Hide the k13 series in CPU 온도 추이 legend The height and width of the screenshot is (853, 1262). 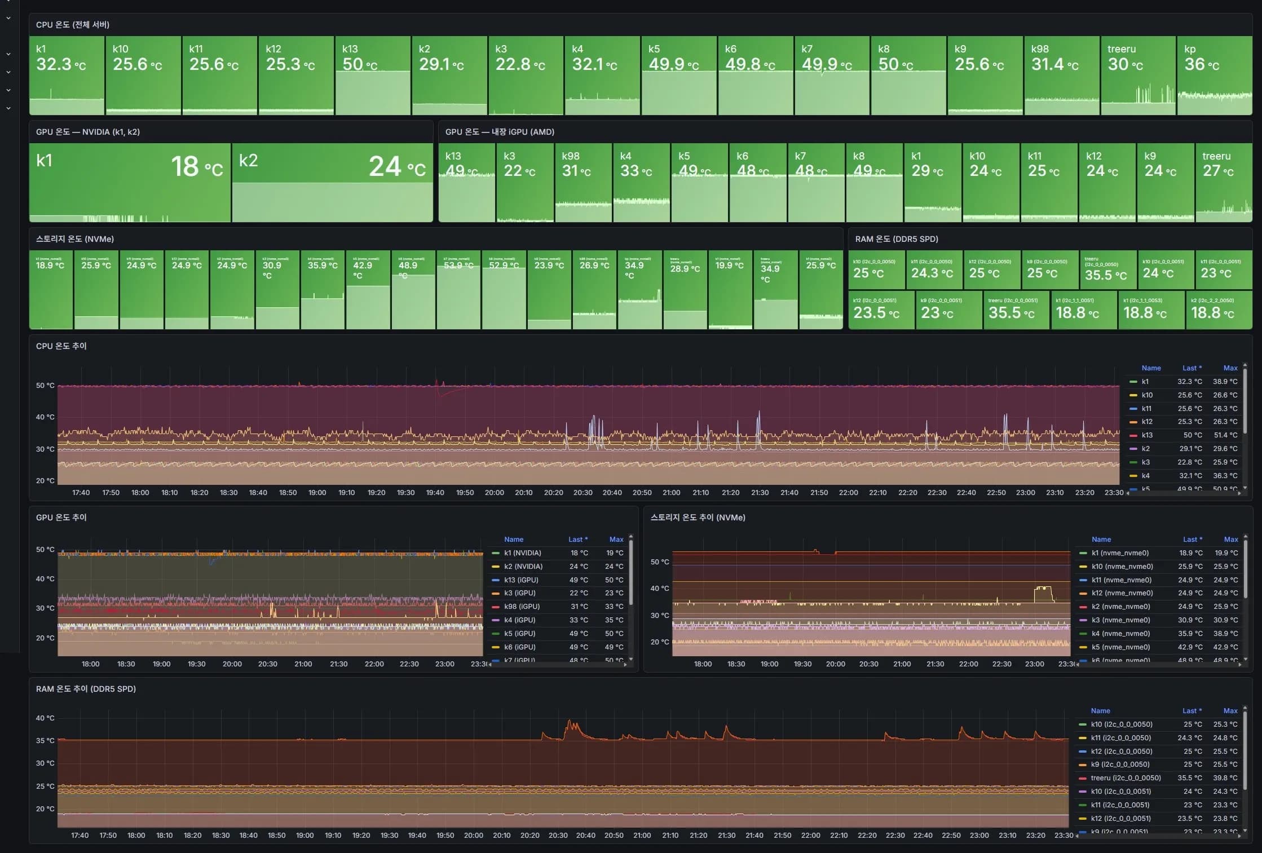click(x=1145, y=435)
